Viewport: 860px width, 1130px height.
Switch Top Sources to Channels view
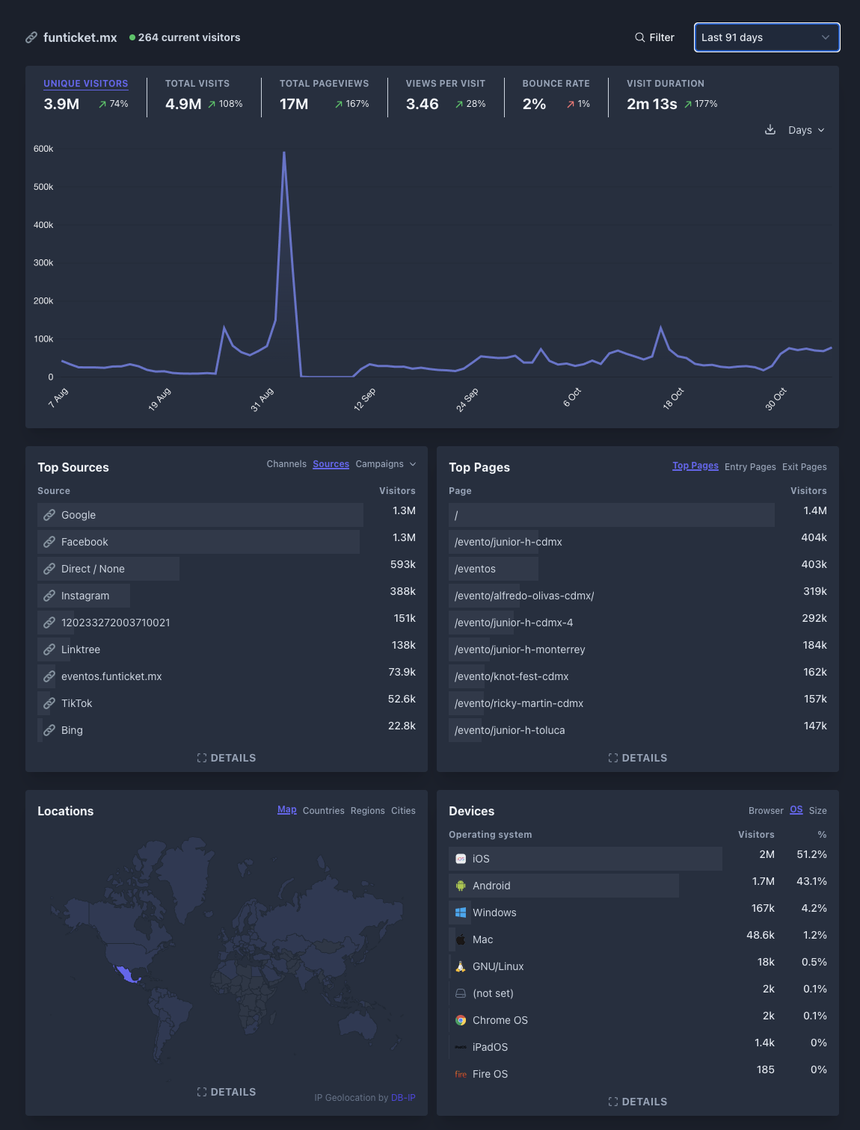click(x=286, y=463)
